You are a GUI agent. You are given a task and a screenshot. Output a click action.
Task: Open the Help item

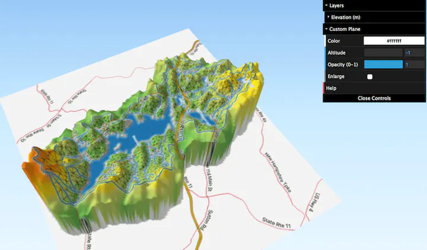click(x=332, y=88)
